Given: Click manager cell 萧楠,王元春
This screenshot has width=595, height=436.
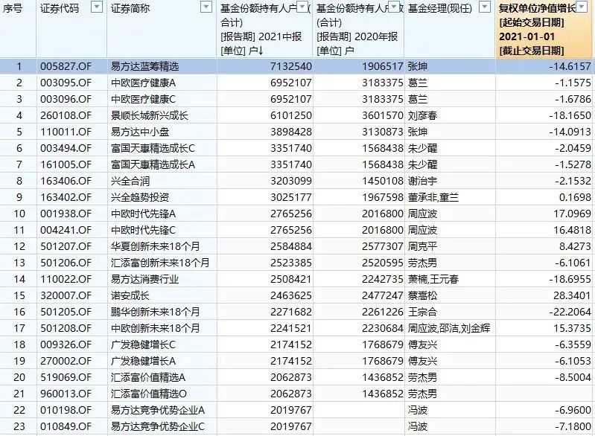Looking at the screenshot, I should (433, 279).
